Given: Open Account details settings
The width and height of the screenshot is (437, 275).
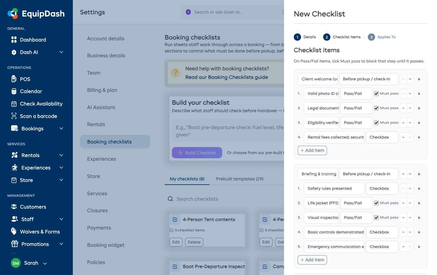Looking at the screenshot, I should click(x=106, y=39).
